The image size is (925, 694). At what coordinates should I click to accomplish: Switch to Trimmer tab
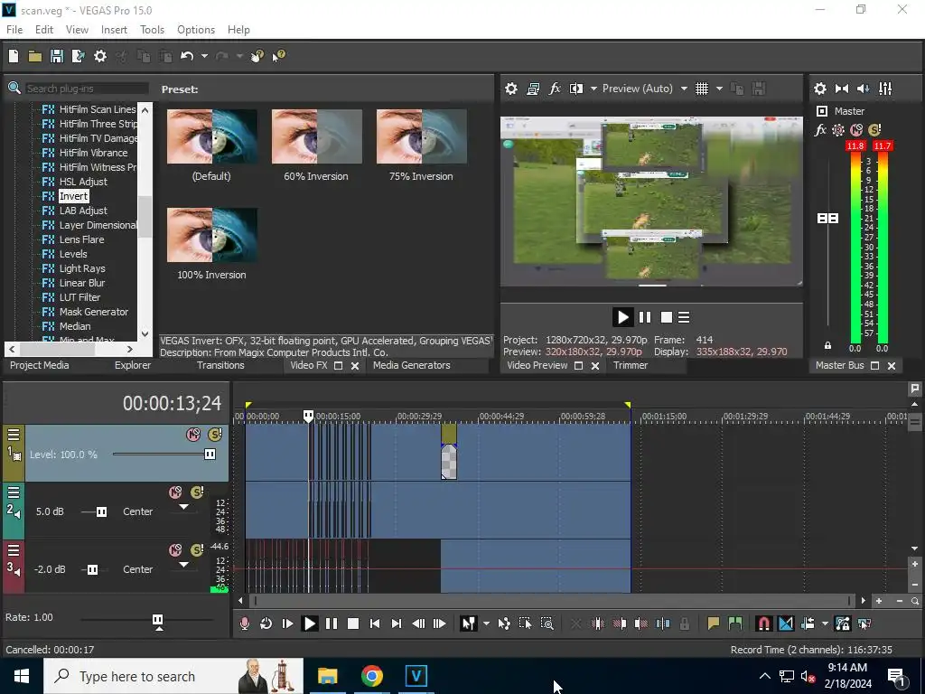pos(630,365)
